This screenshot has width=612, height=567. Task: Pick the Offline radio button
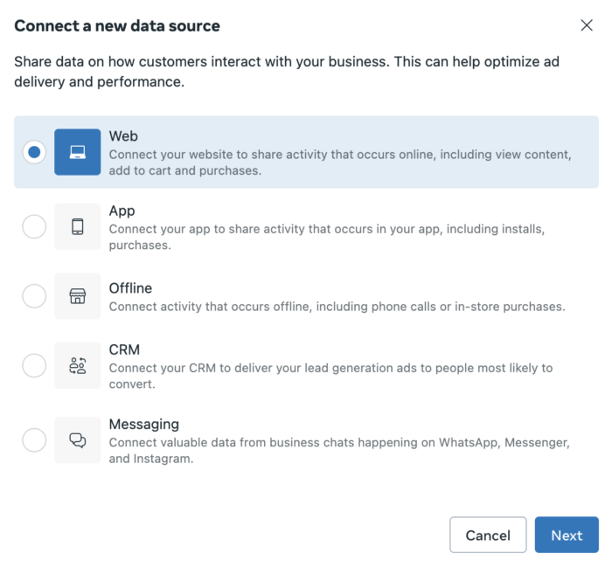(x=34, y=296)
